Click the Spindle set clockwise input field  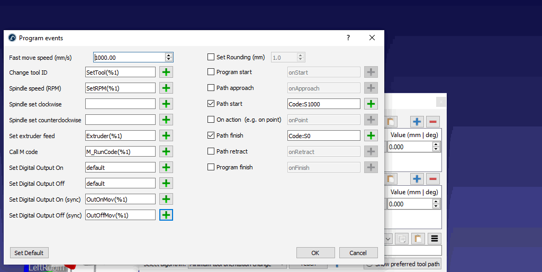(120, 104)
